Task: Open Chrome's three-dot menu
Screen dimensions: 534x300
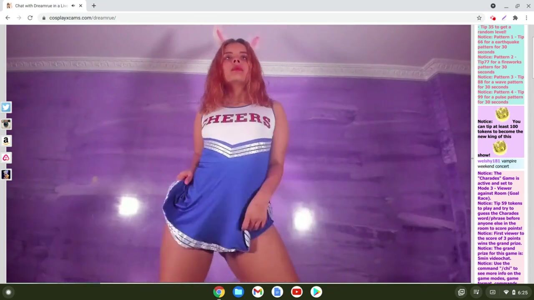Action: [526, 18]
